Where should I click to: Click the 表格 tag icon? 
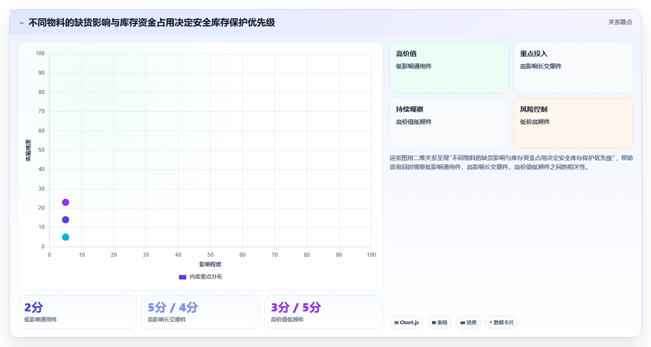click(434, 322)
